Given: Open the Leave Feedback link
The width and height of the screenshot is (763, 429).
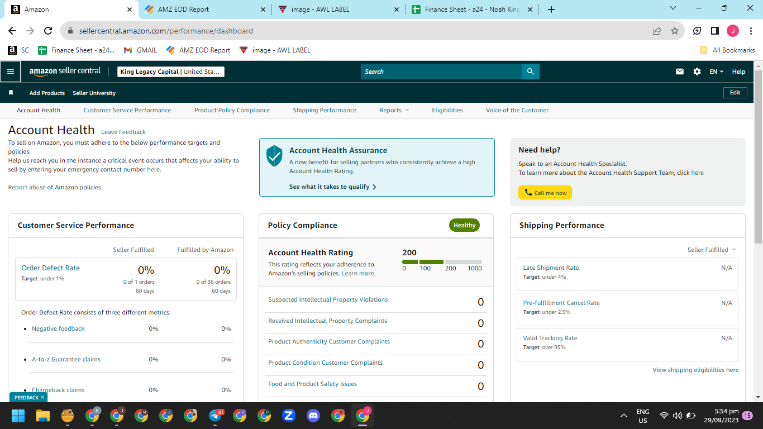Looking at the screenshot, I should point(123,132).
